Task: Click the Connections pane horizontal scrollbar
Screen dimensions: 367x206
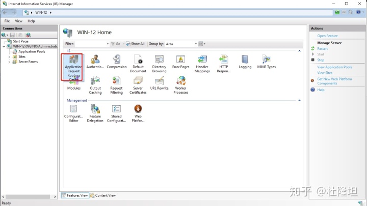Action: [28, 197]
